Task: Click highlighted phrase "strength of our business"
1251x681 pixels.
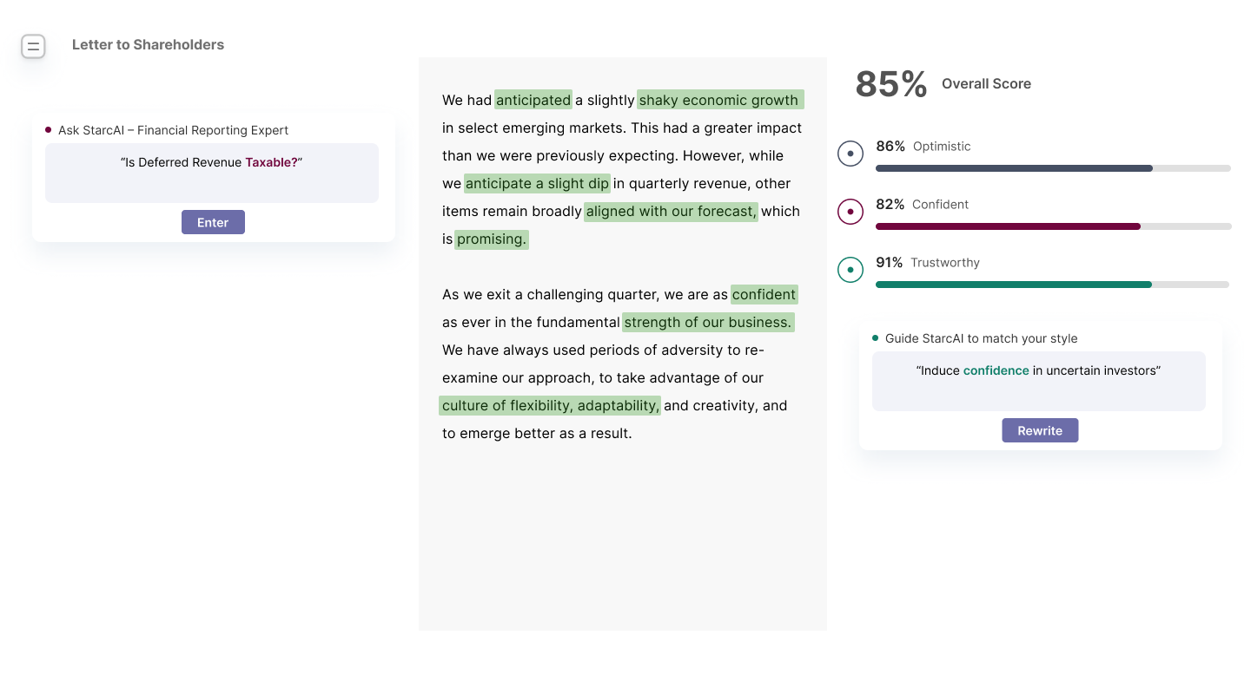Action: pos(708,323)
